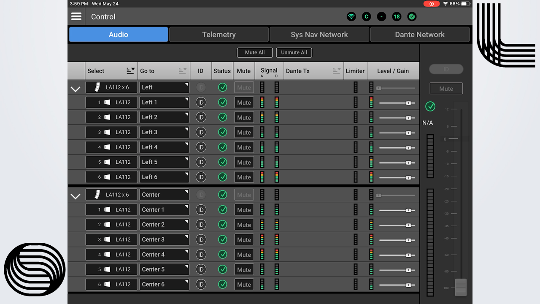Tap the green 18 device count badge

pyautogui.click(x=397, y=17)
